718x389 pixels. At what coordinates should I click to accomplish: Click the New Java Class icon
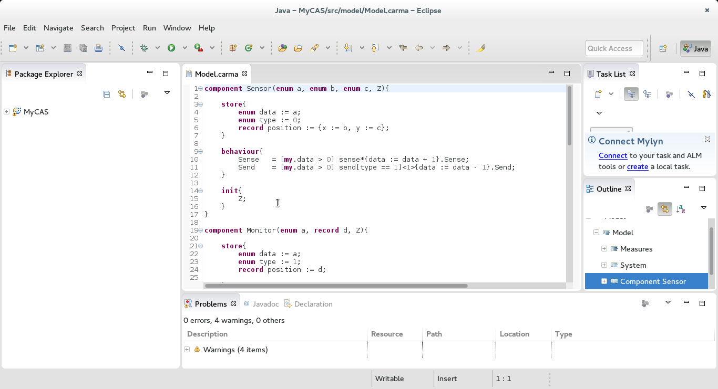[249, 48]
